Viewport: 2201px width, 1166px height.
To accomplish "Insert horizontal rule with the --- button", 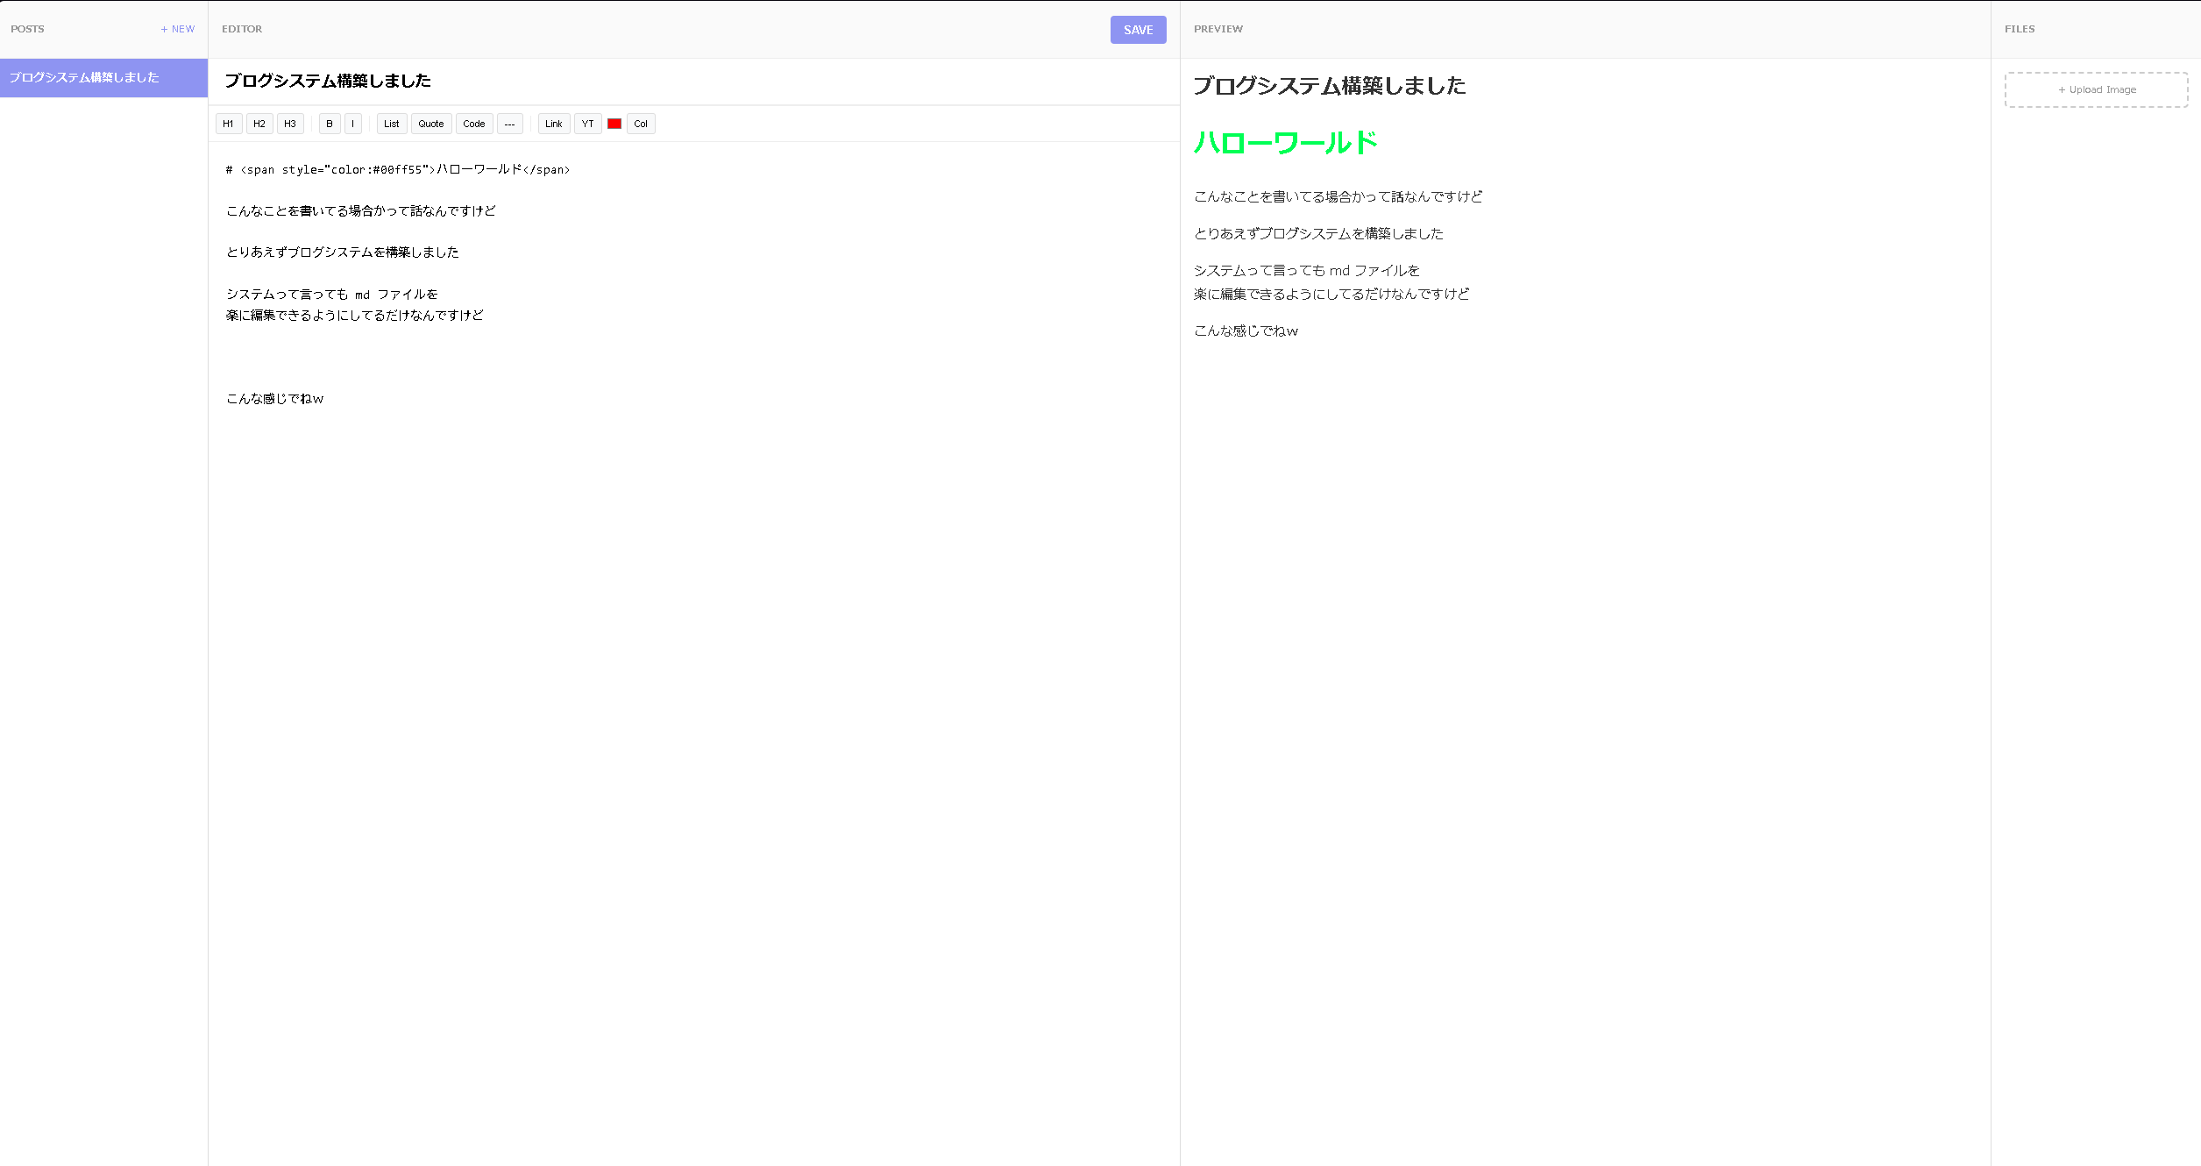I will [510, 124].
